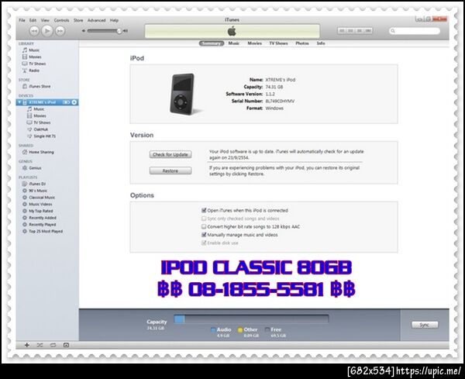The image size is (465, 379).
Task: Select TV Shows in the Library sidebar
Action: pyautogui.click(x=34, y=64)
